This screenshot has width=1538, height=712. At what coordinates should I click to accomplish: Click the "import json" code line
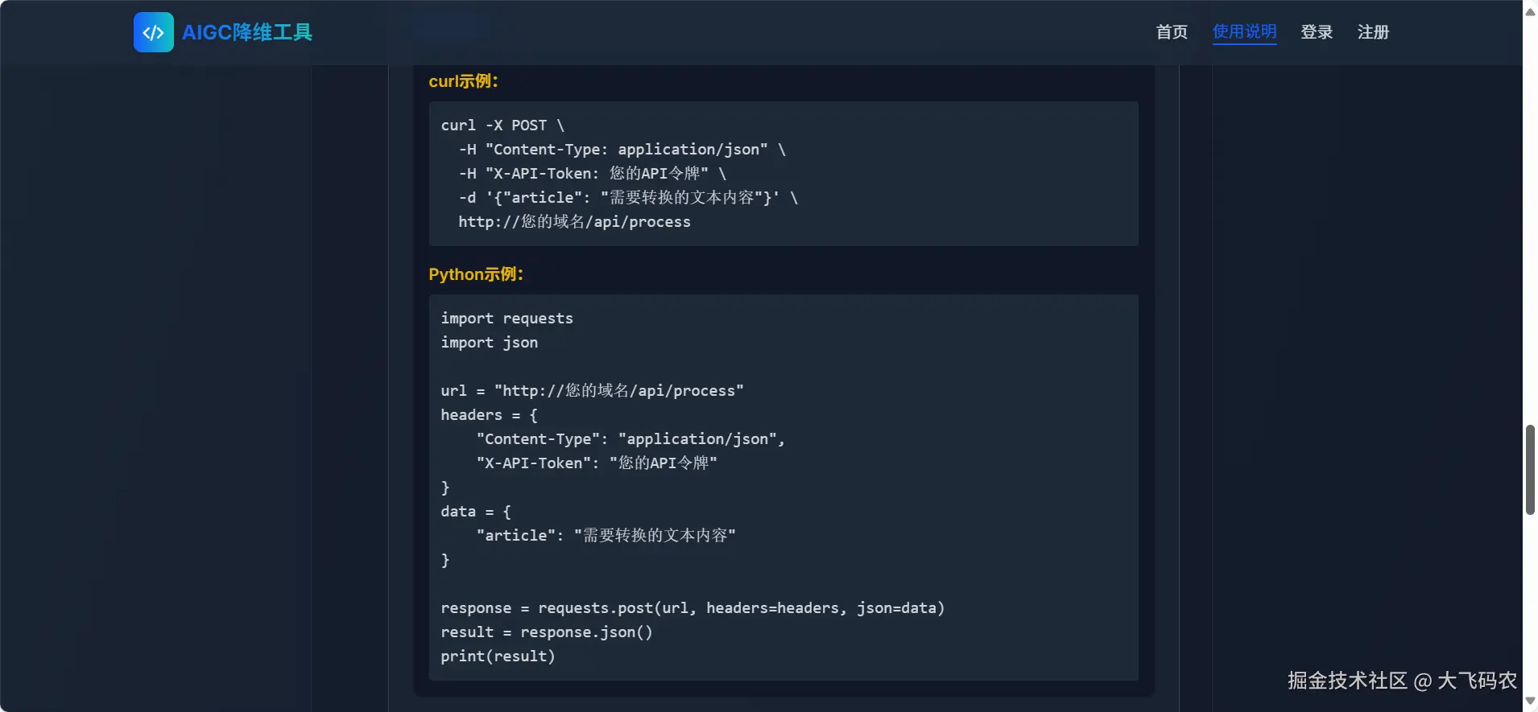click(x=489, y=343)
